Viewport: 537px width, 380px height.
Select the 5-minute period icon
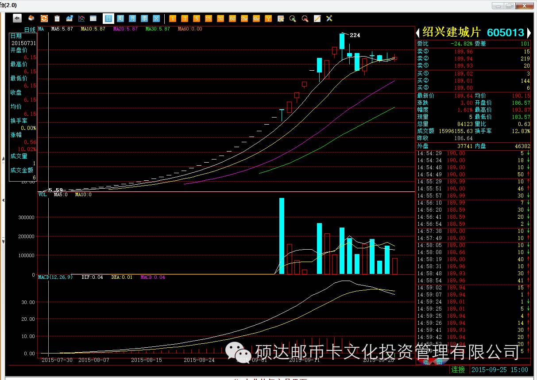tap(197, 19)
